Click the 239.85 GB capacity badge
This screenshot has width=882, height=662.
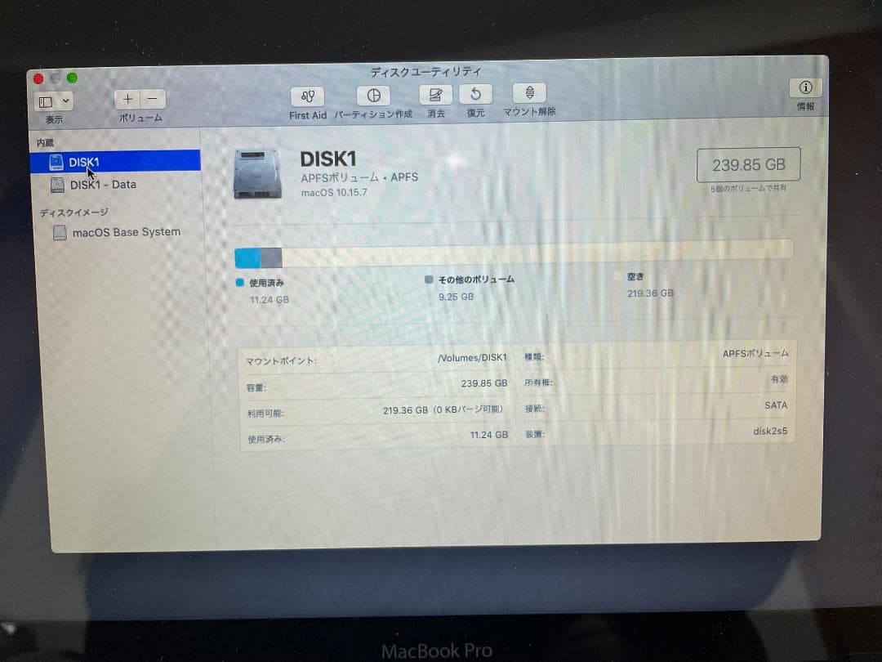click(x=747, y=164)
